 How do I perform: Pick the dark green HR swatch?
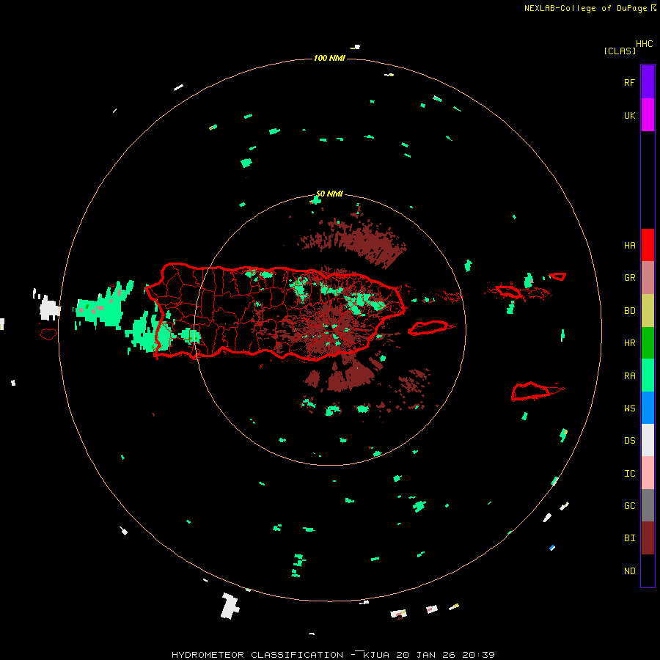648,343
